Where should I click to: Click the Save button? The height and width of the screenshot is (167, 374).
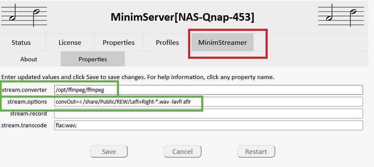(x=109, y=151)
